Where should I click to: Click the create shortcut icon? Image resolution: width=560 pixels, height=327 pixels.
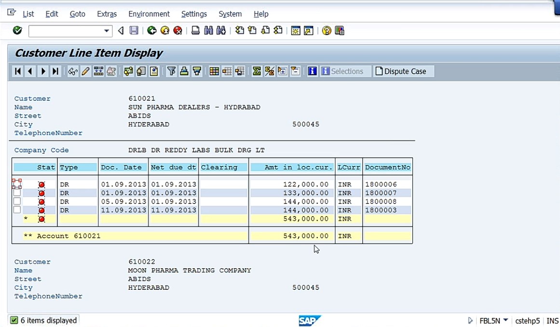309,30
